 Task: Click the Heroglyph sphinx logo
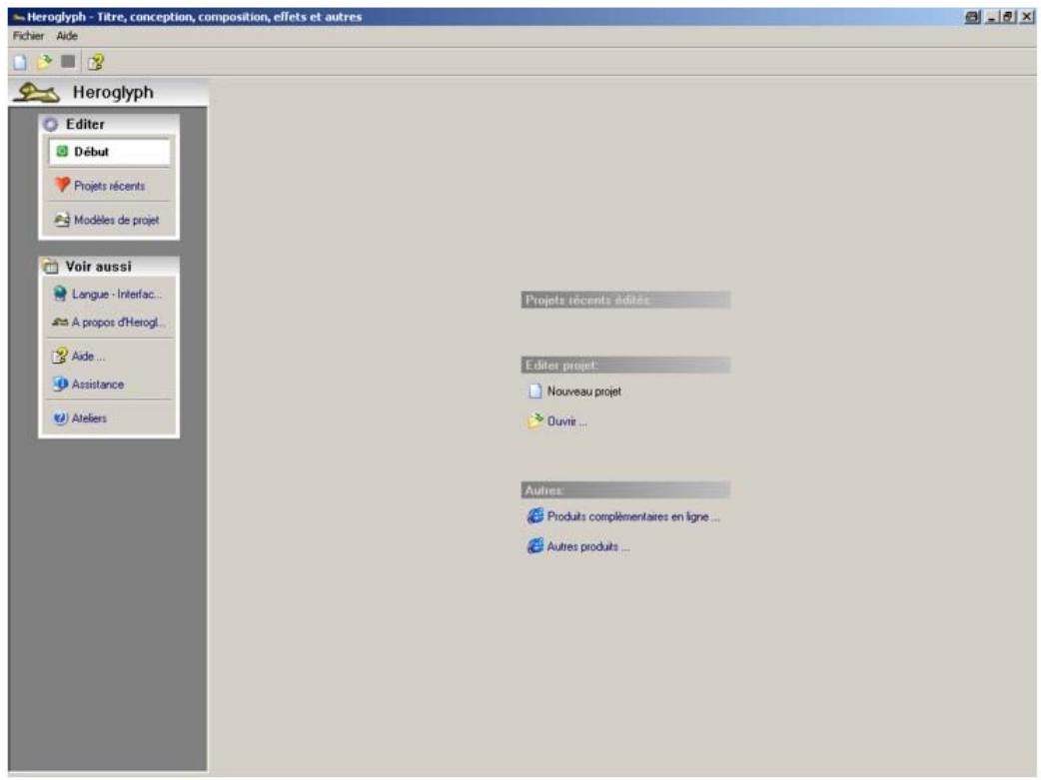pyautogui.click(x=37, y=92)
